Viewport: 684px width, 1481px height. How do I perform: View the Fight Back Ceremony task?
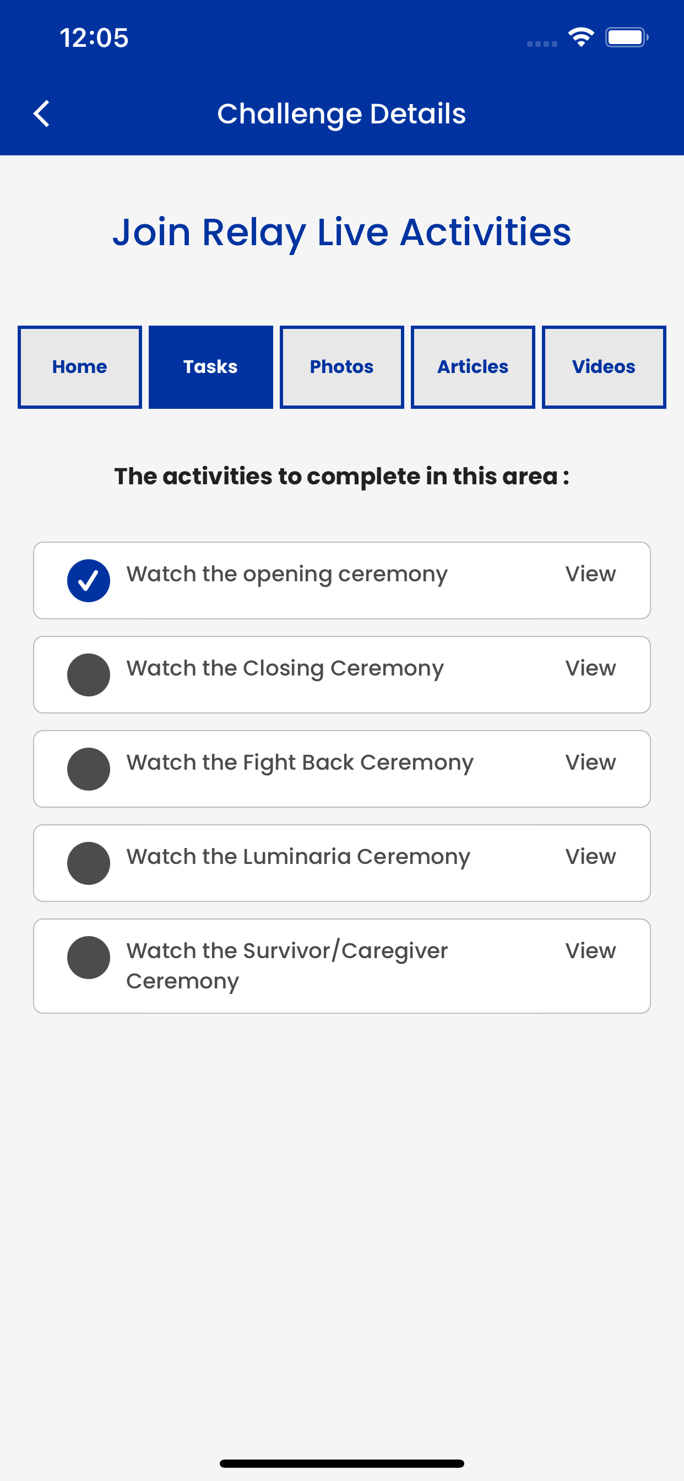coord(590,763)
